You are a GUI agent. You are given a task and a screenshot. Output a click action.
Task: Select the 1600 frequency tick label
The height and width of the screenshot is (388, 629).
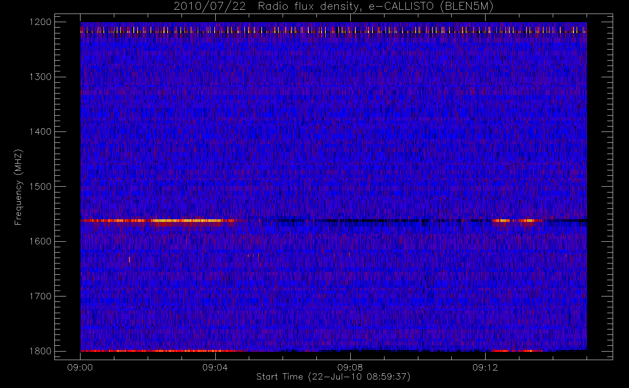[40, 241]
